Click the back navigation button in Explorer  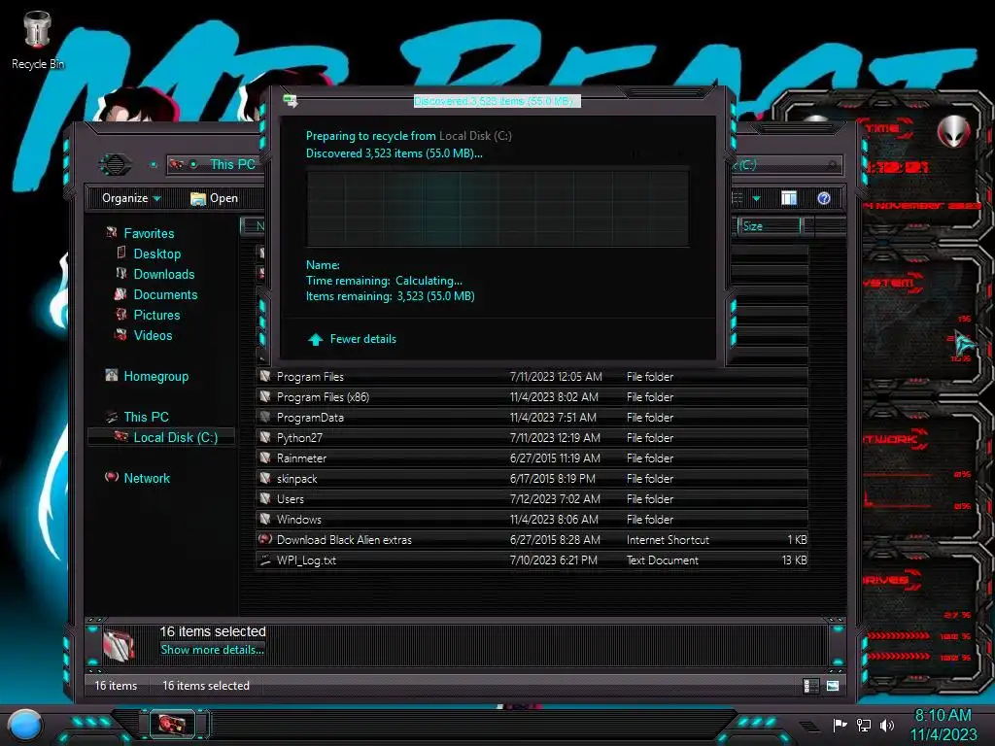(x=115, y=165)
